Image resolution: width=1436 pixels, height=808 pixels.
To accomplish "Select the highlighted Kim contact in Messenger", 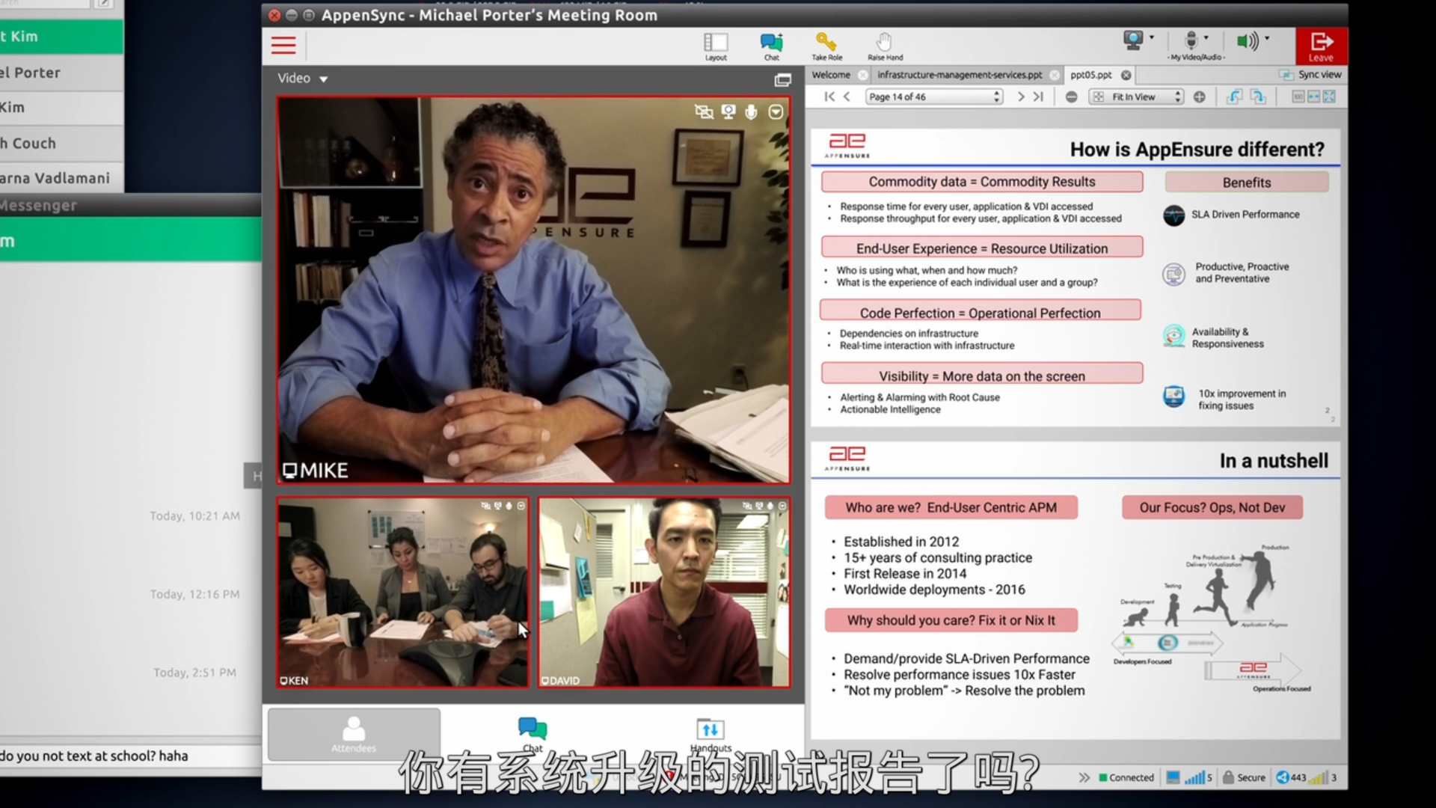I will tap(61, 37).
